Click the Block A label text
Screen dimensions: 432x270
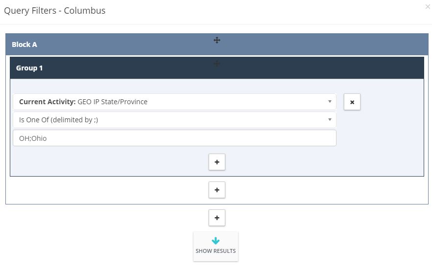(x=24, y=45)
